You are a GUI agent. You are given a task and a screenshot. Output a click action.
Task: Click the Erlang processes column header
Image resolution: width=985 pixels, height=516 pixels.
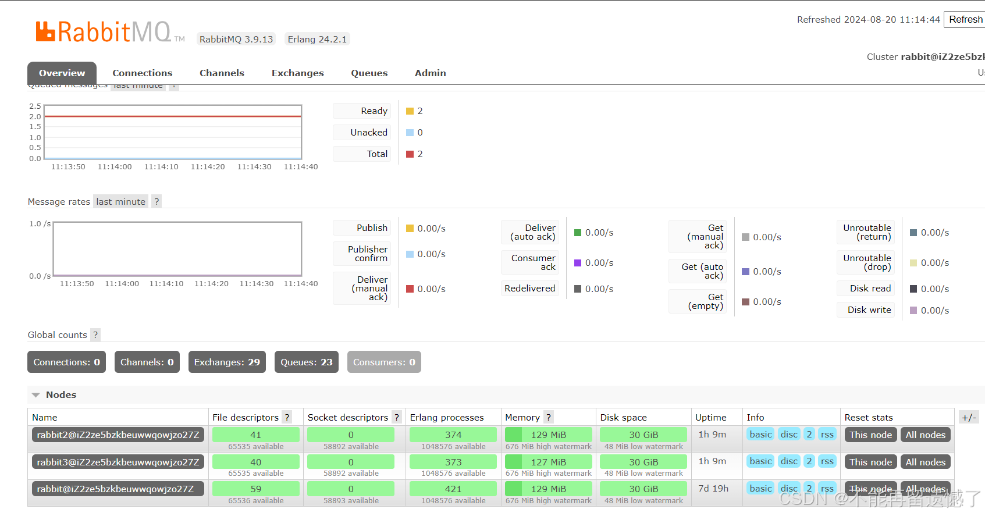447,417
